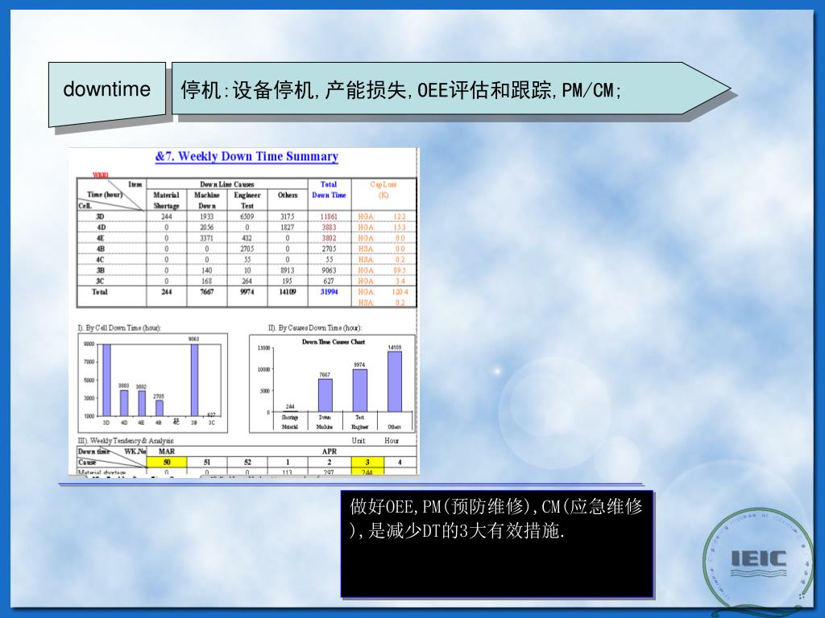Click the "Unit: Hour" label

pos(375,441)
